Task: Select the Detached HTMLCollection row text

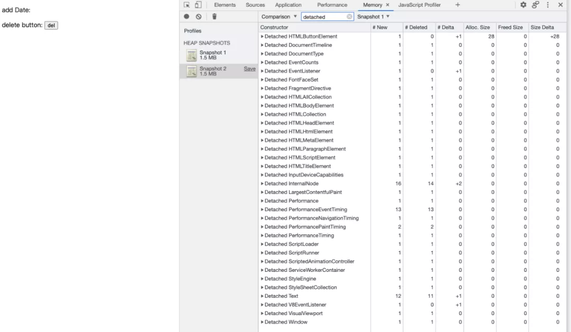Action: pos(295,114)
